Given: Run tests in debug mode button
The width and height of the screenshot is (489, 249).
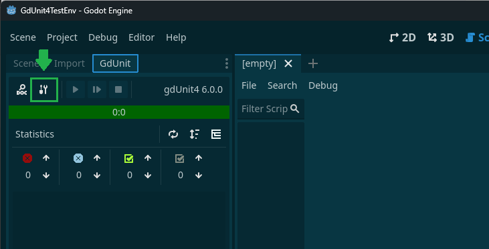Looking at the screenshot, I should [x=97, y=89].
